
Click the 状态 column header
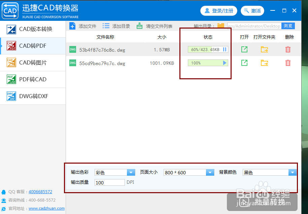pyautogui.click(x=208, y=37)
